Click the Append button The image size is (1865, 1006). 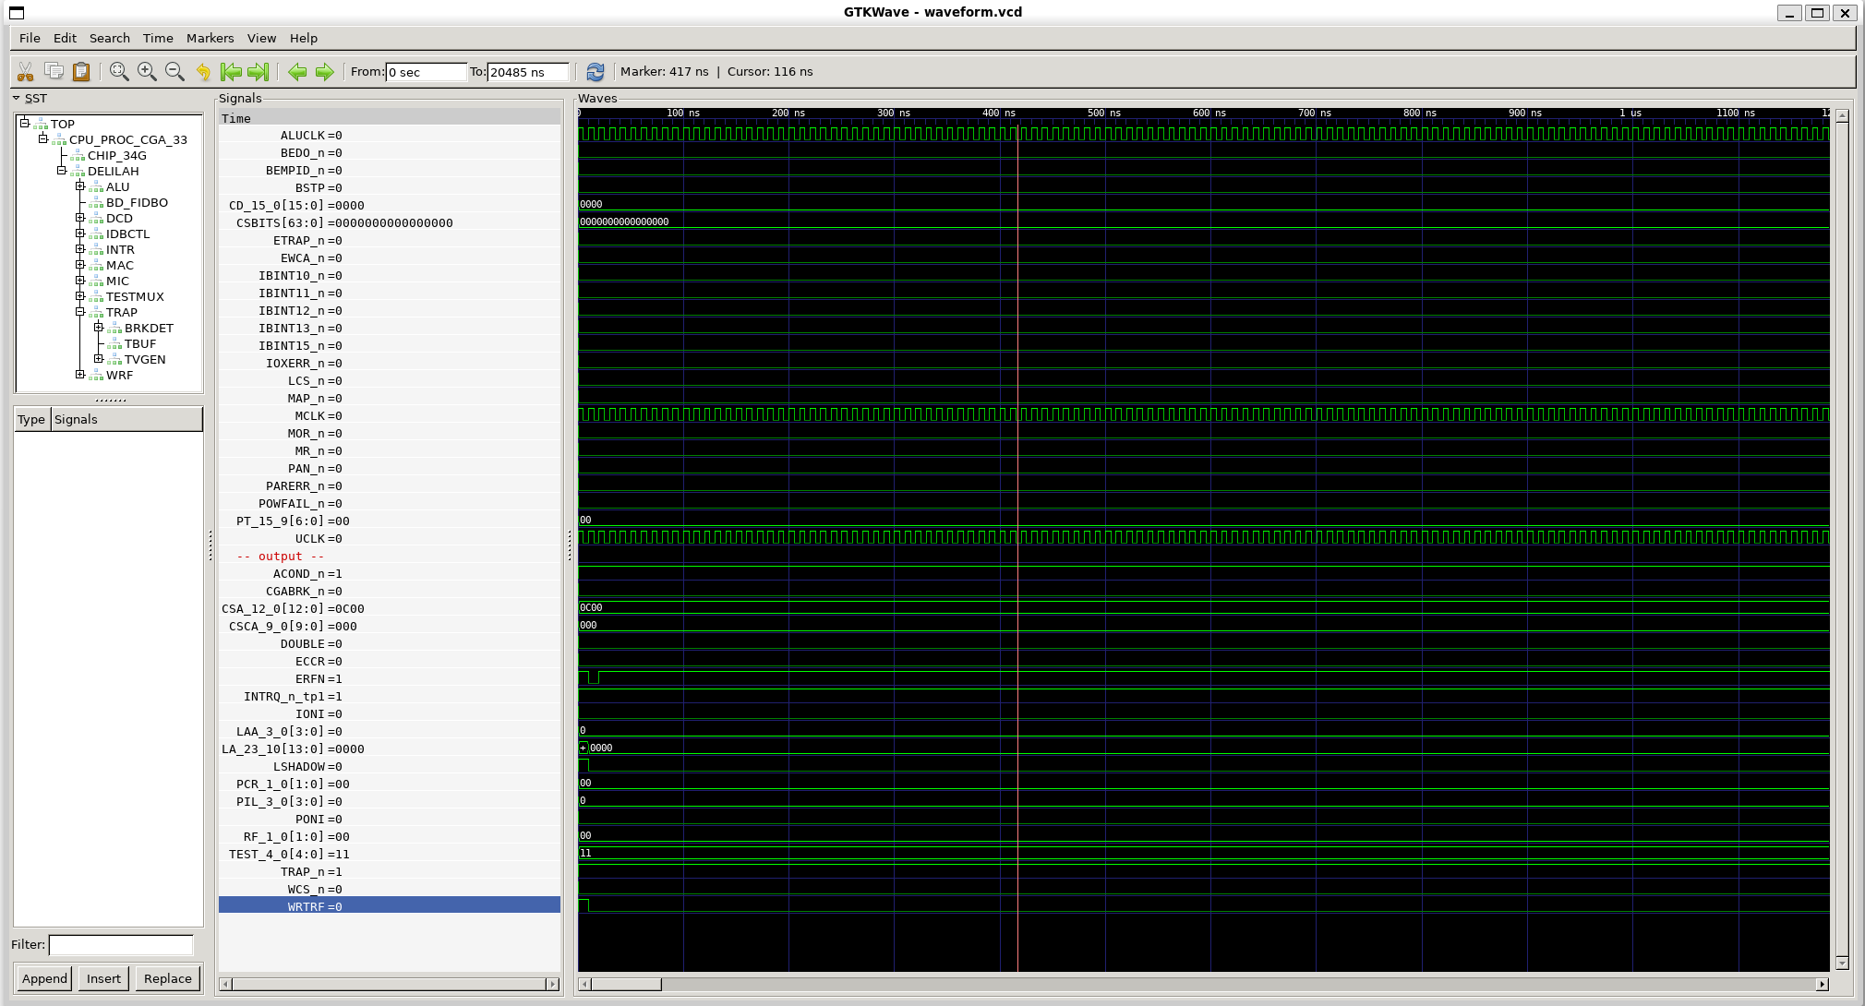click(x=44, y=978)
